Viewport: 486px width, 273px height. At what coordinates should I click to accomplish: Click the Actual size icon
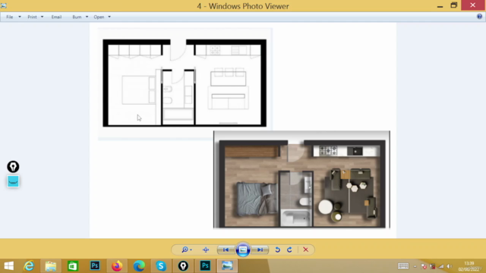pyautogui.click(x=206, y=249)
